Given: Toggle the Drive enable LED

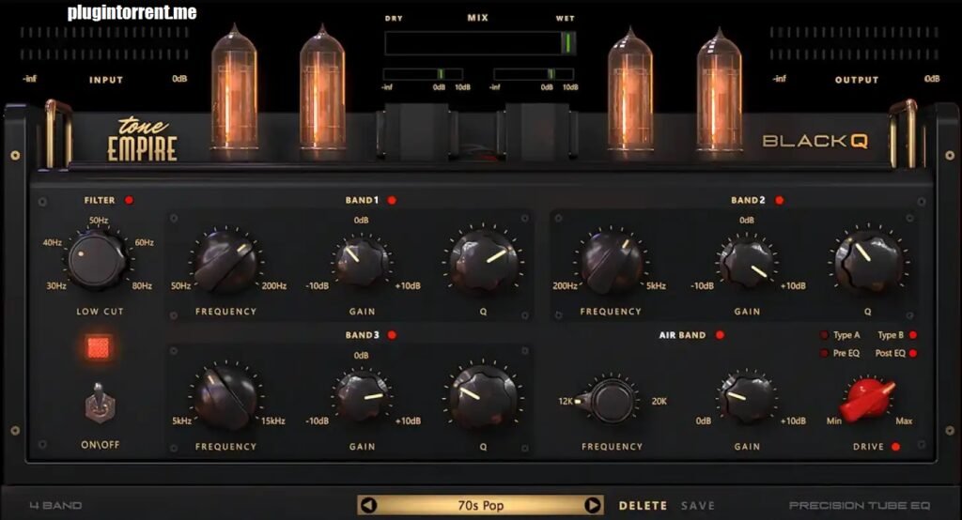Looking at the screenshot, I should click(895, 447).
